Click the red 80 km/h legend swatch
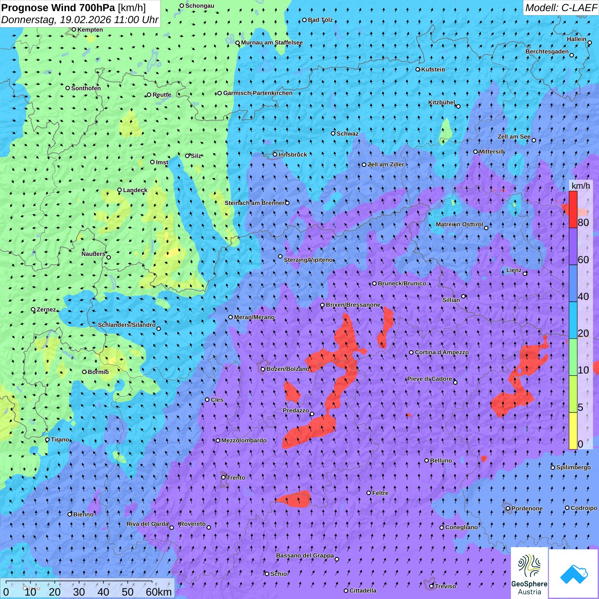The width and height of the screenshot is (599, 599). (573, 209)
